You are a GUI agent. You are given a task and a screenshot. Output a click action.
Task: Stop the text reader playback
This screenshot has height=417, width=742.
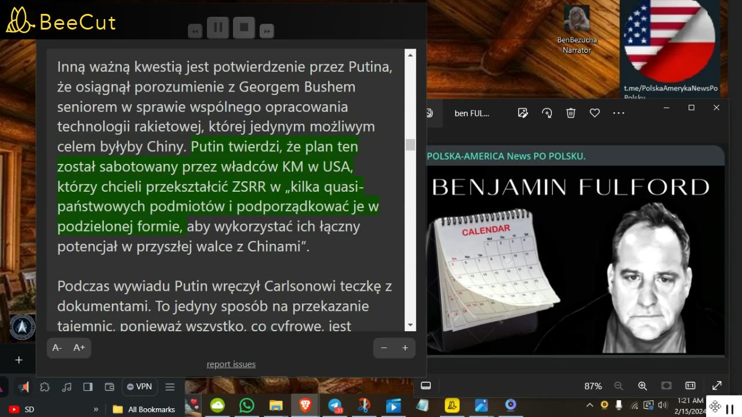(x=244, y=27)
